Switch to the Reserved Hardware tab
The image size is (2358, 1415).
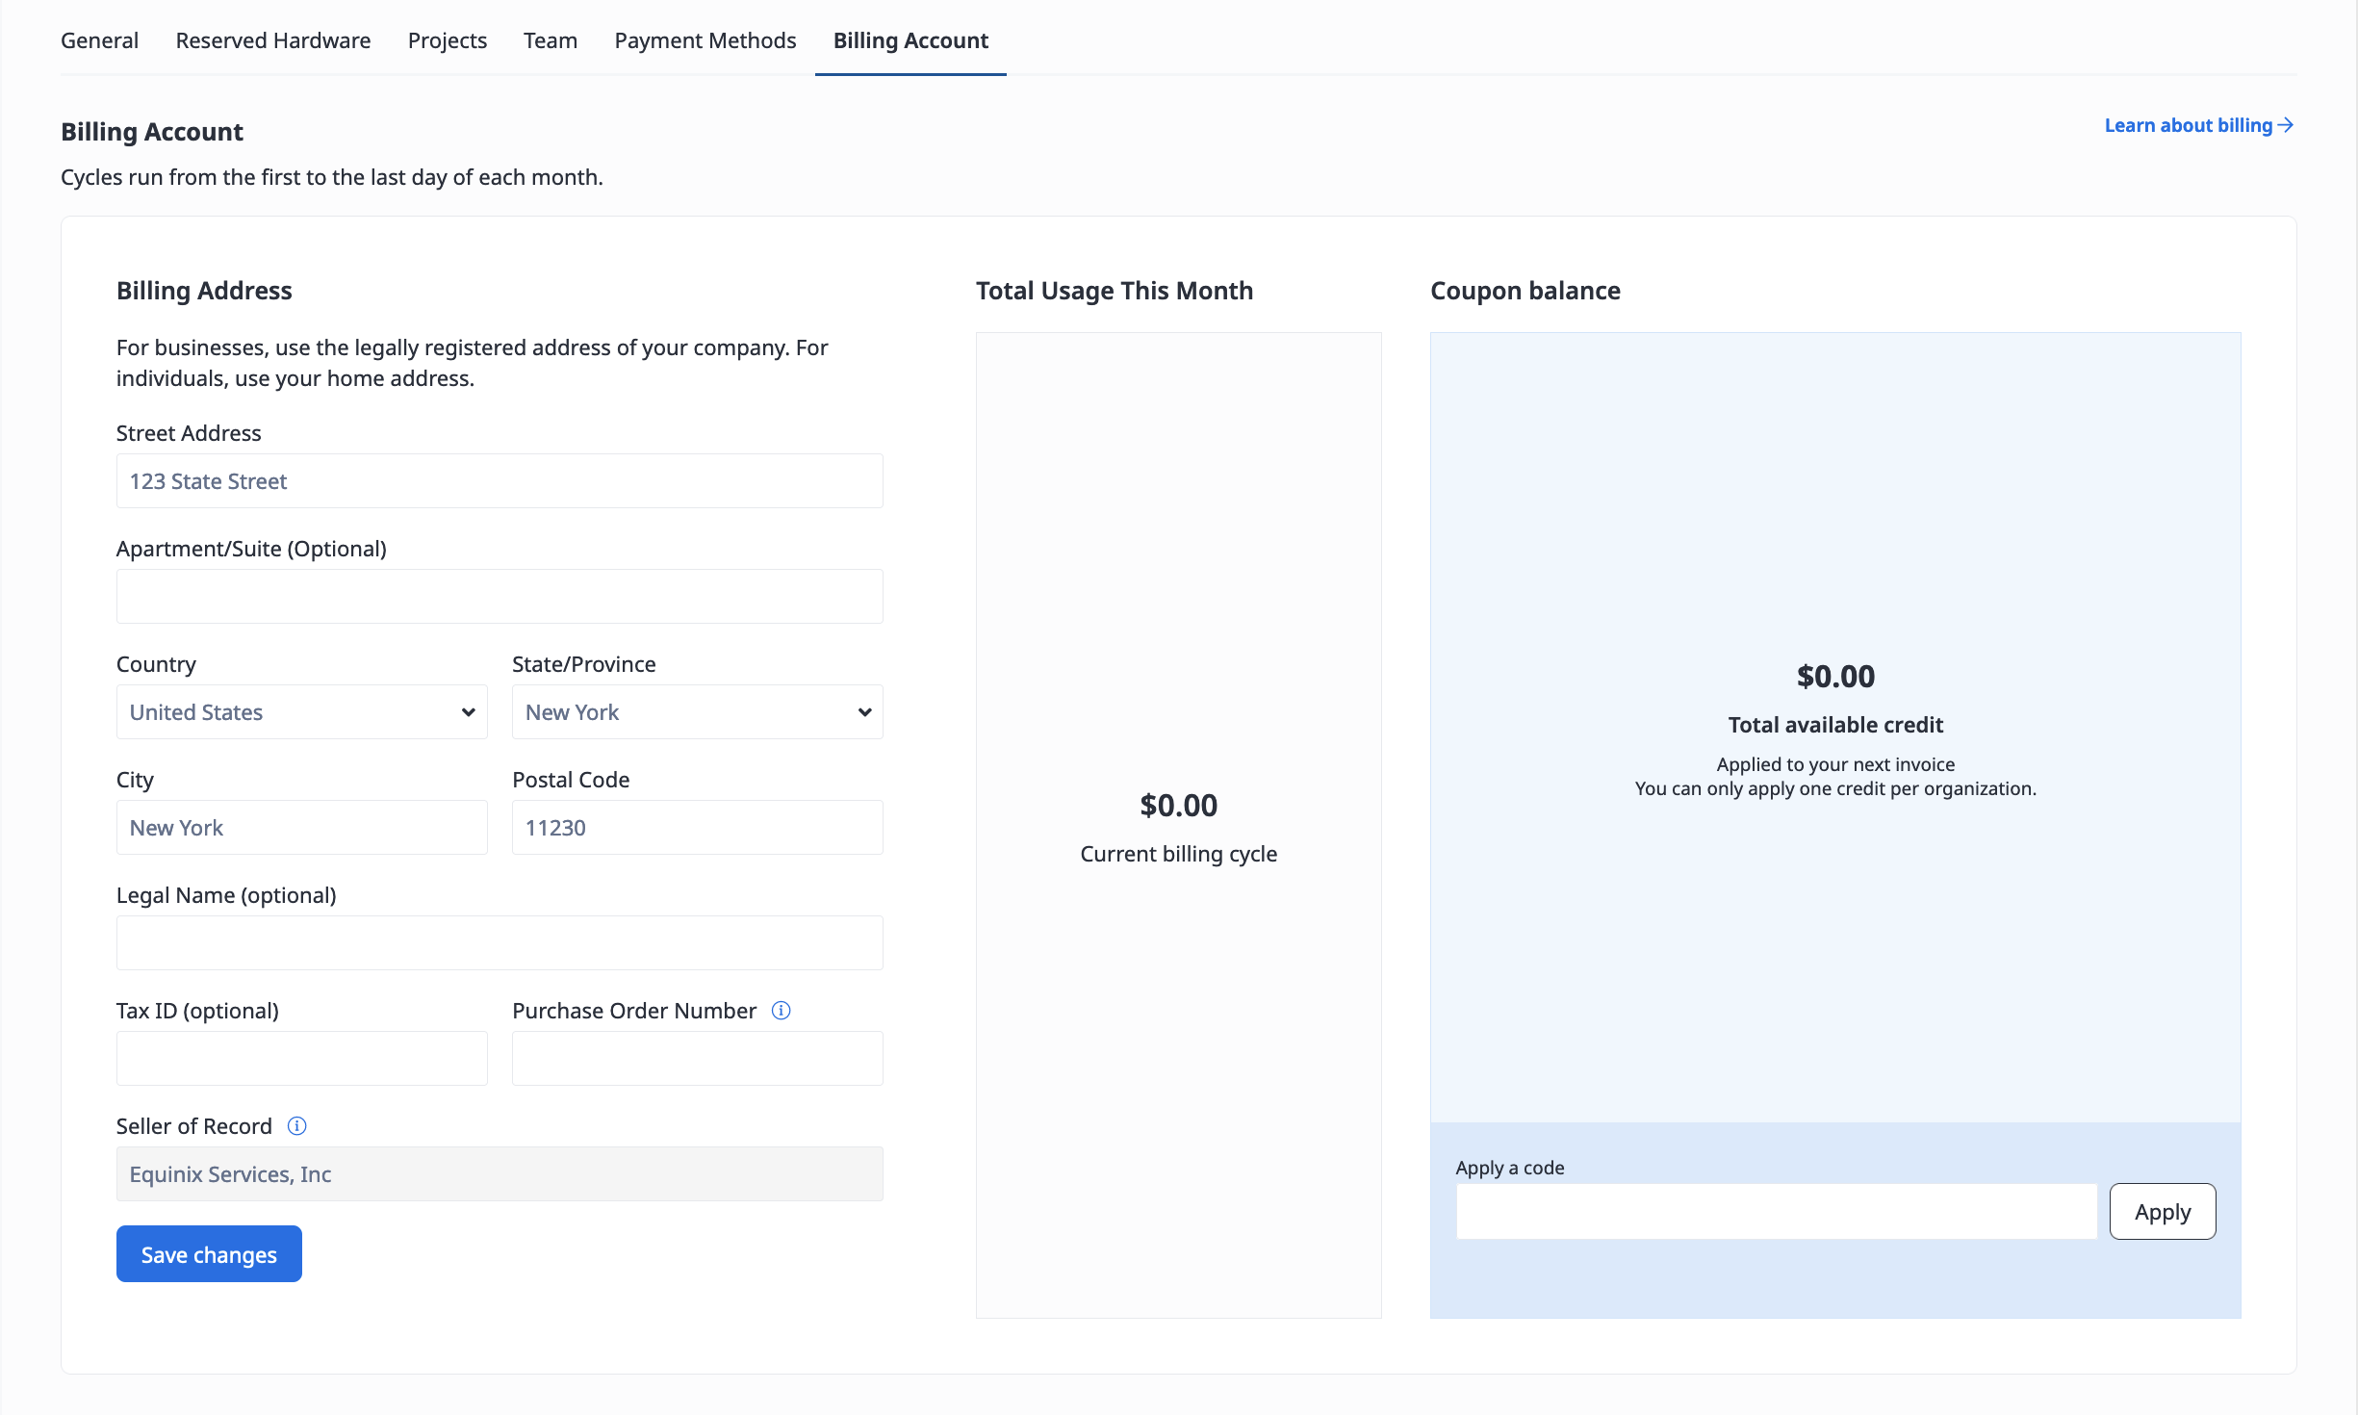273,40
